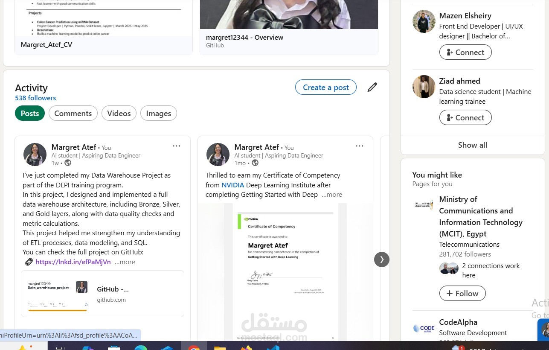Image resolution: width=549 pixels, height=350 pixels.
Task: Click '281,702 followers' text
Action: (465, 254)
